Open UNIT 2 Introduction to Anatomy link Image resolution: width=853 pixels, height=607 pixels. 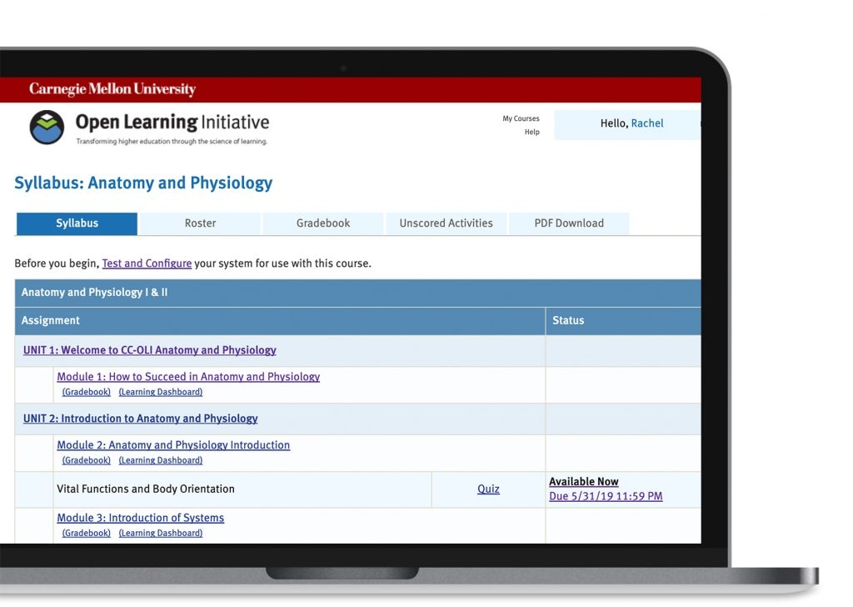(141, 419)
